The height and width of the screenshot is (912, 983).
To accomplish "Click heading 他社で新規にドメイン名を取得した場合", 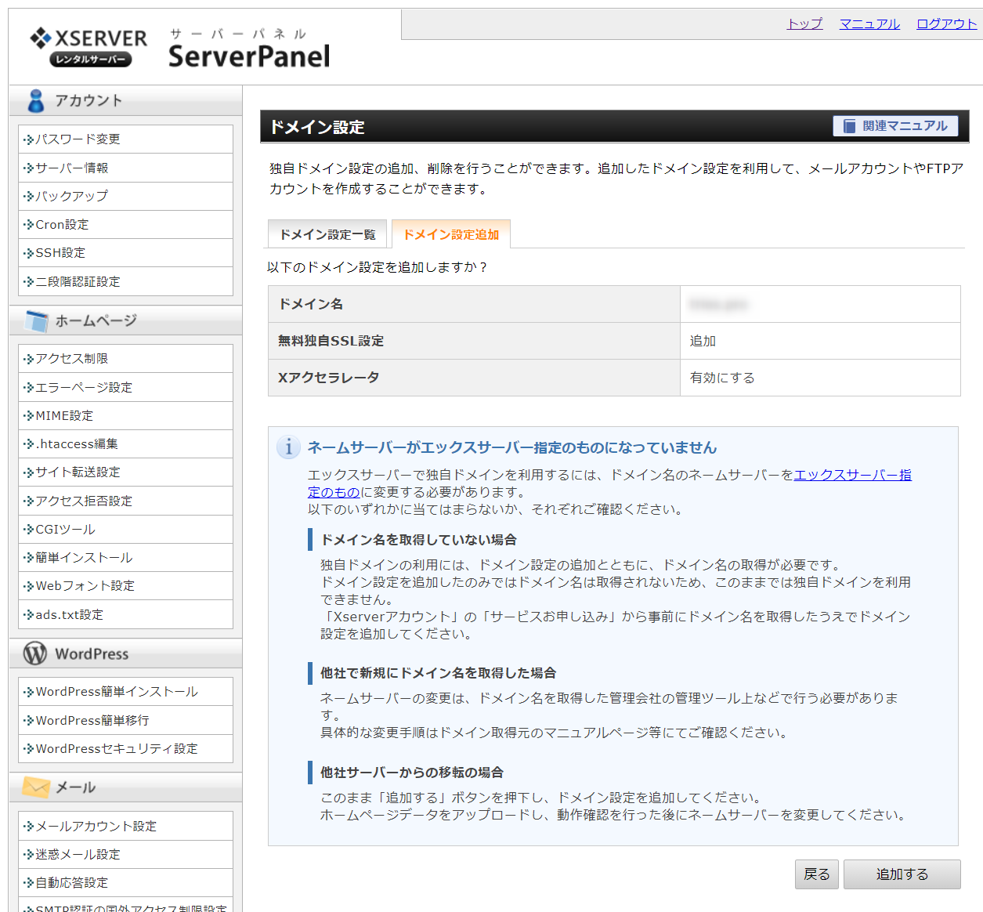I will coord(438,673).
